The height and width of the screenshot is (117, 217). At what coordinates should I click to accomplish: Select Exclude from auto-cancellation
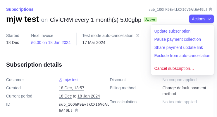click(x=182, y=56)
